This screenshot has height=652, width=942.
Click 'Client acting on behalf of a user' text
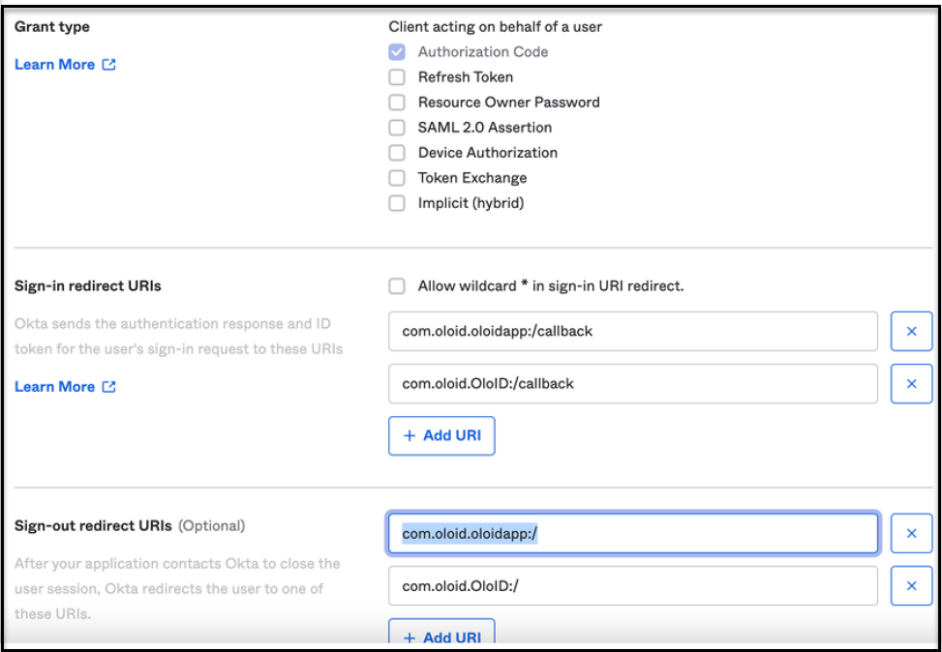(x=495, y=27)
